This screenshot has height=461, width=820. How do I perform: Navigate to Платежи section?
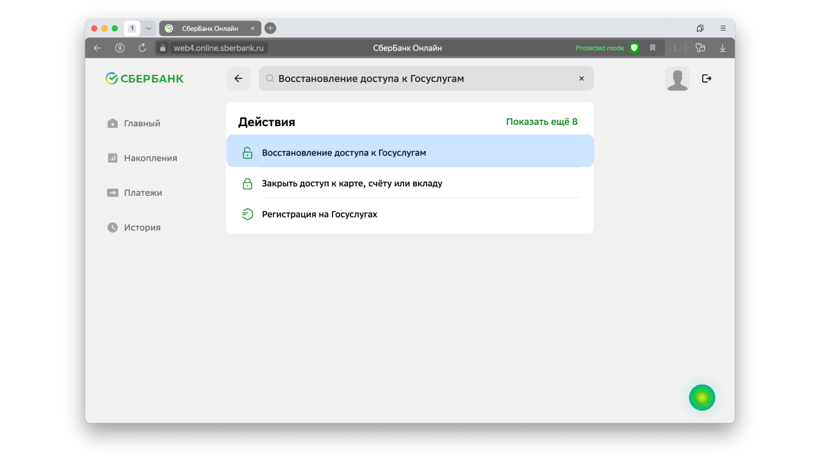point(142,193)
